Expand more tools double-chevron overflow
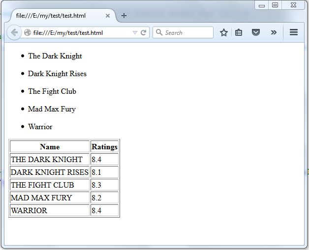The height and width of the screenshot is (250, 309). pyautogui.click(x=274, y=32)
